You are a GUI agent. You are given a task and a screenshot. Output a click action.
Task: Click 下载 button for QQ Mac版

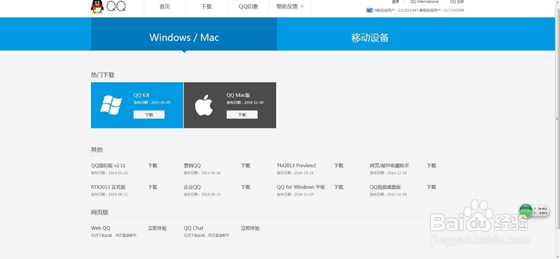coord(242,115)
